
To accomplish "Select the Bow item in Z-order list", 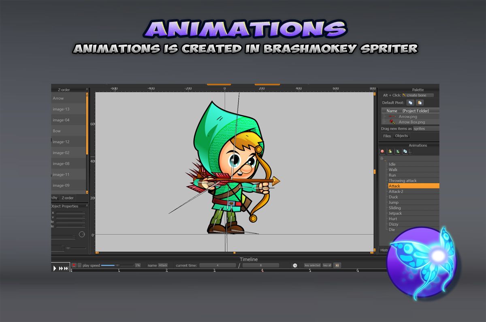I will (57, 131).
